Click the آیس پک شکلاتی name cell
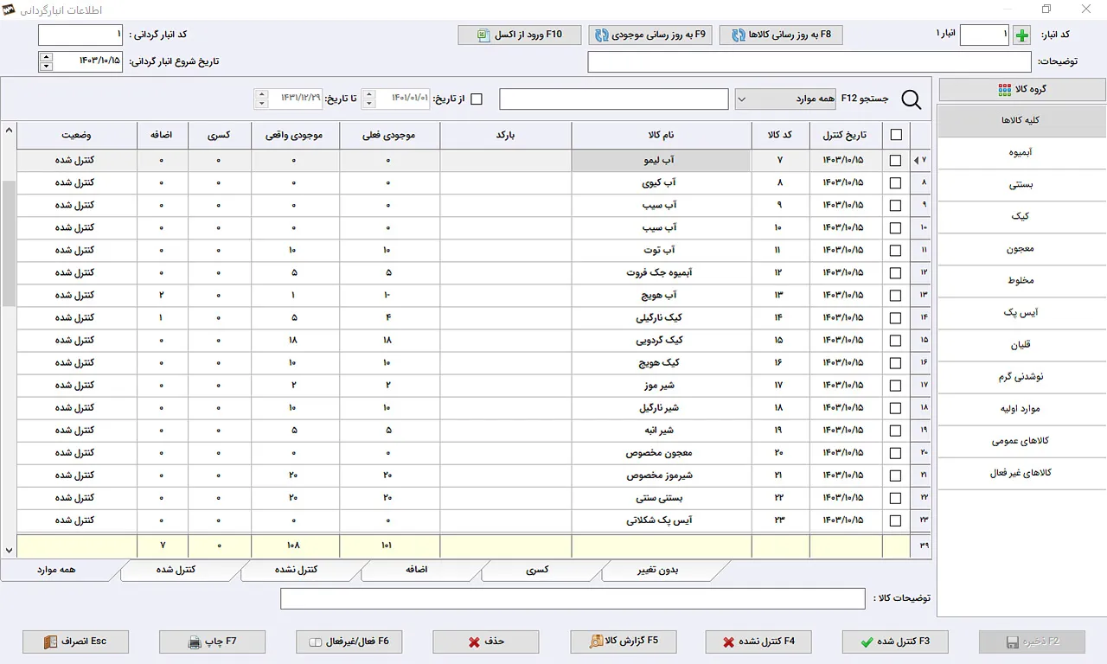The height and width of the screenshot is (664, 1107). coord(662,520)
